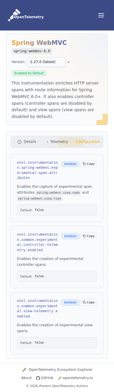Click the Enabled by Default badge

[29, 73]
